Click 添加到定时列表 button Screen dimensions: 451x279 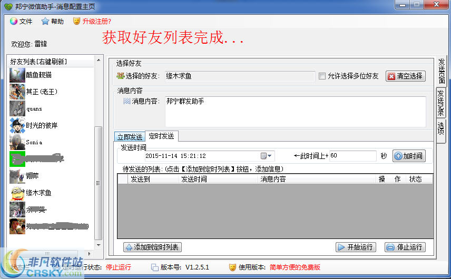152,247
